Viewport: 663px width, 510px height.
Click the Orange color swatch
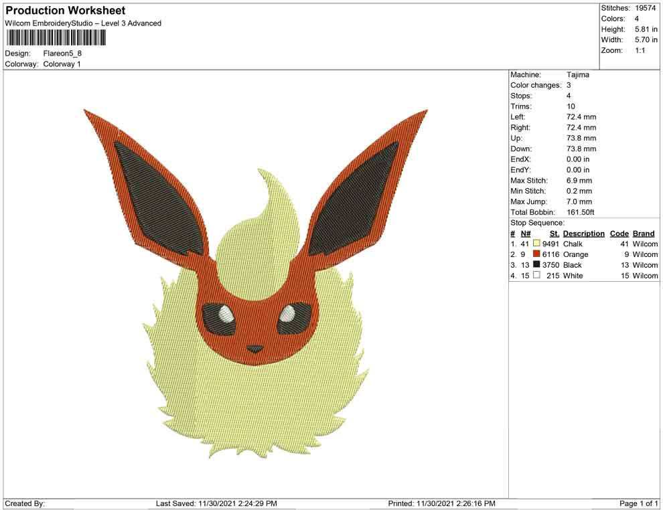536,254
